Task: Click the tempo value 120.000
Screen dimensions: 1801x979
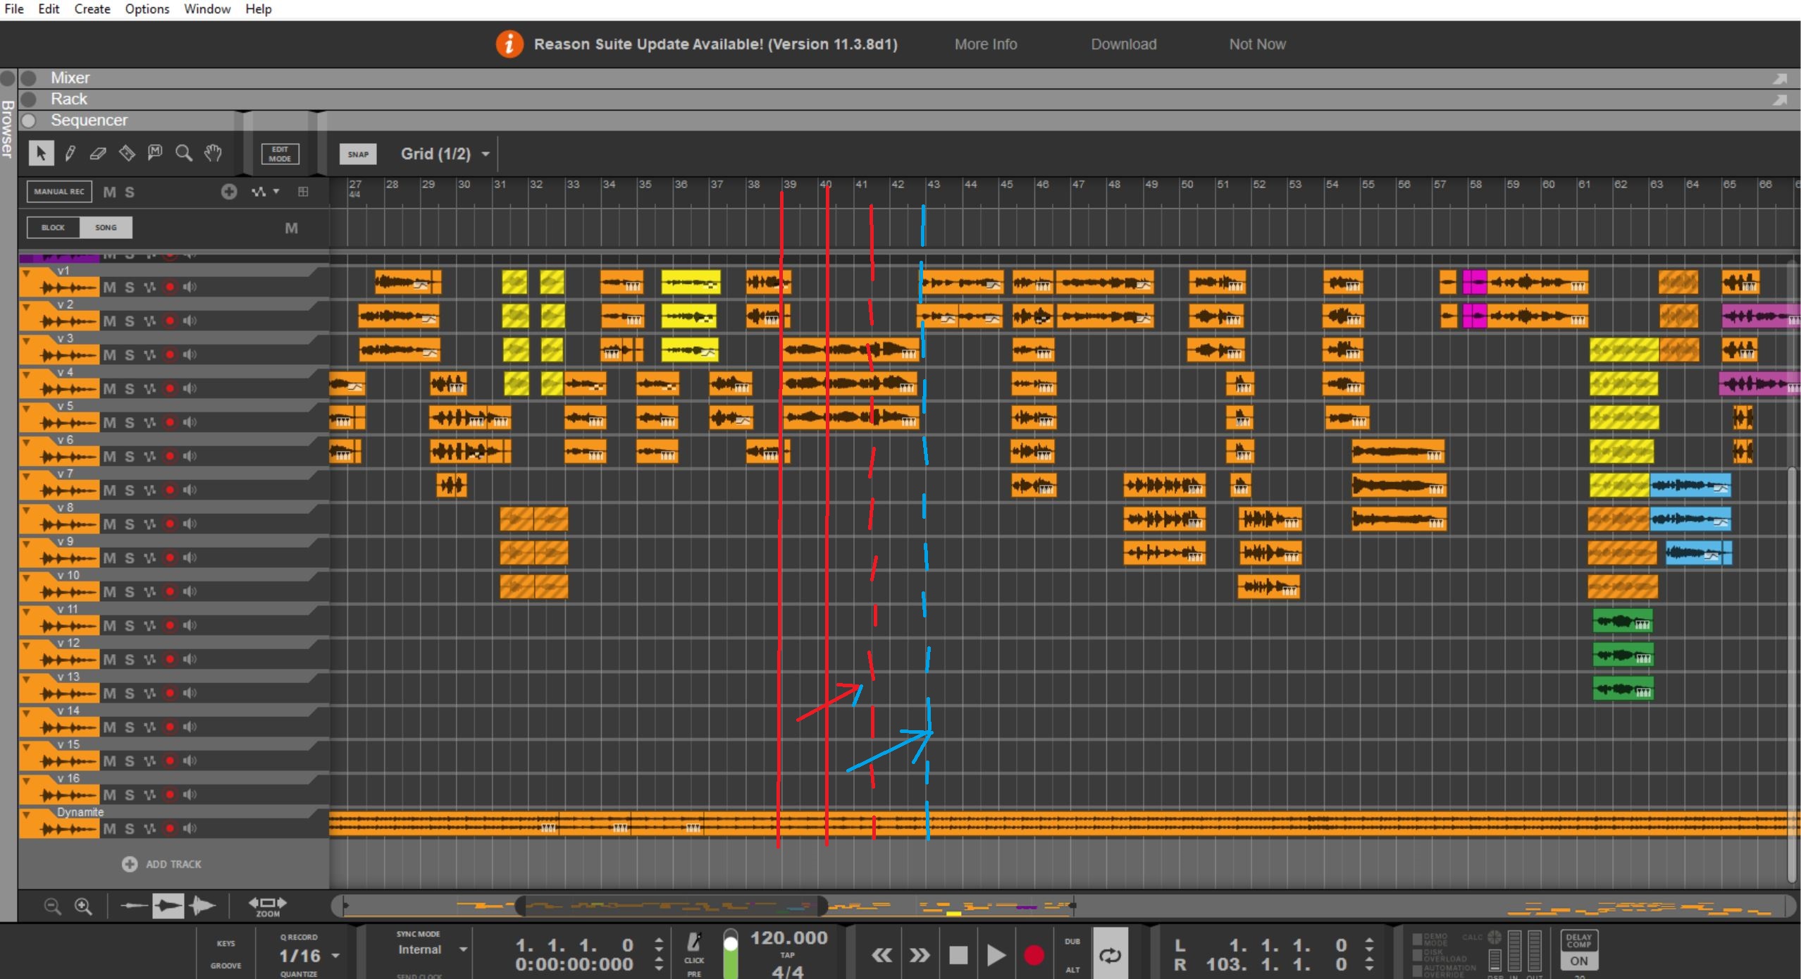Action: tap(788, 937)
